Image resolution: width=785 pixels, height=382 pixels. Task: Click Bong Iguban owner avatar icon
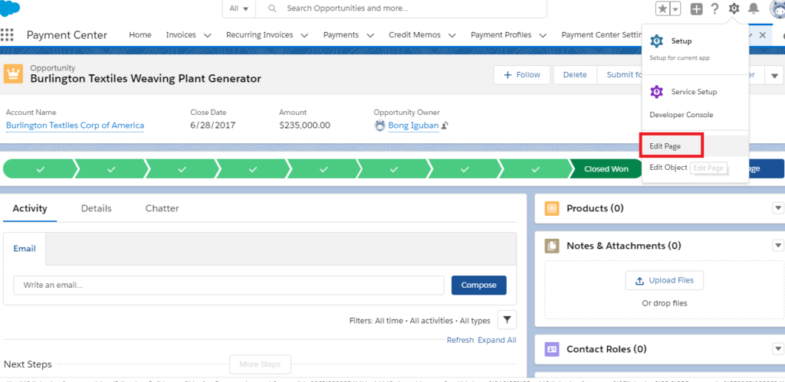[380, 126]
